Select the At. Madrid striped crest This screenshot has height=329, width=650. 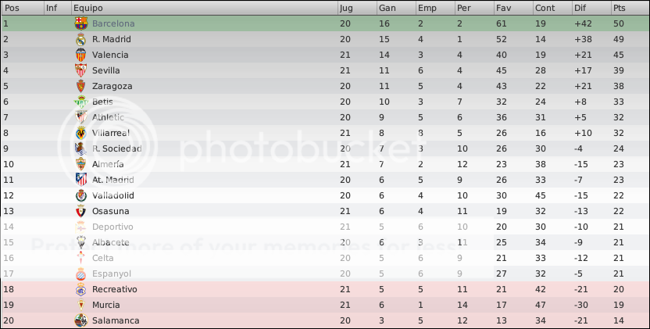click(x=80, y=180)
